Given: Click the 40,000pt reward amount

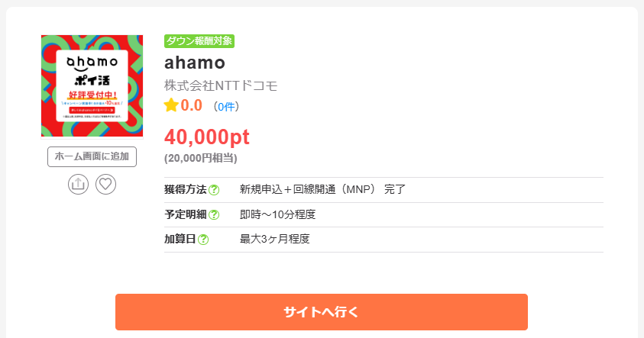Looking at the screenshot, I should [x=207, y=137].
